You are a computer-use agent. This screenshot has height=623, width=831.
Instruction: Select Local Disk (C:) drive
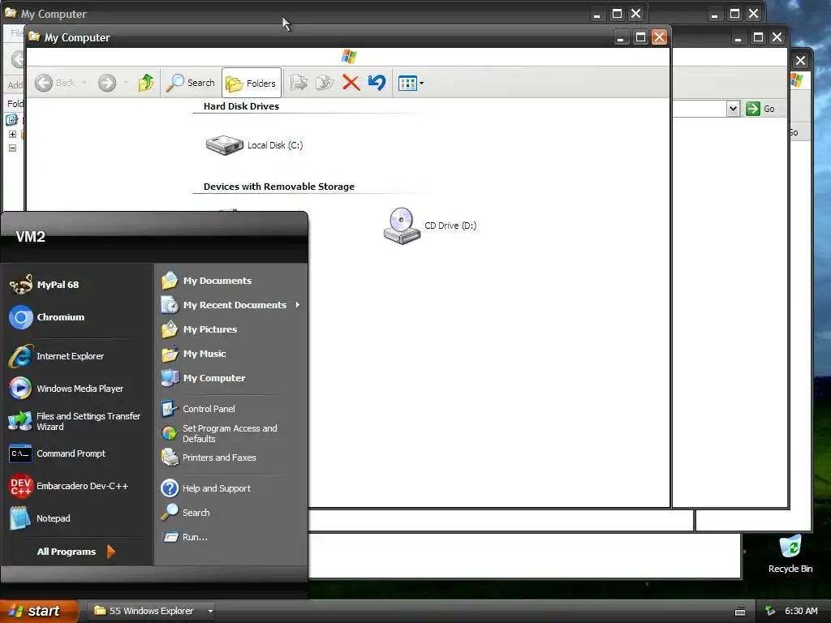254,145
